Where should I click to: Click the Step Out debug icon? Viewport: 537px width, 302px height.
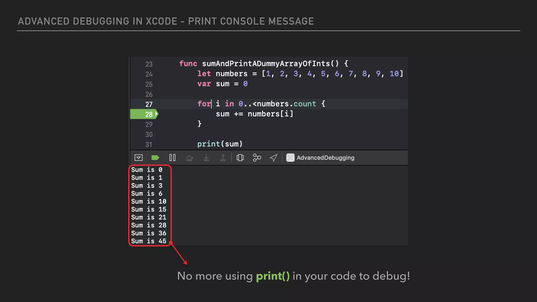pyautogui.click(x=223, y=158)
